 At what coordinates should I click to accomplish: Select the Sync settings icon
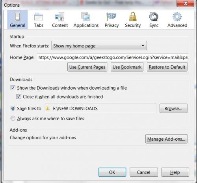click(154, 17)
